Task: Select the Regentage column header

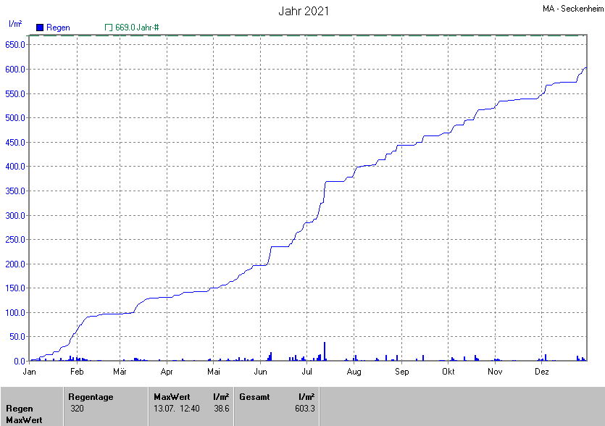Action: [91, 397]
